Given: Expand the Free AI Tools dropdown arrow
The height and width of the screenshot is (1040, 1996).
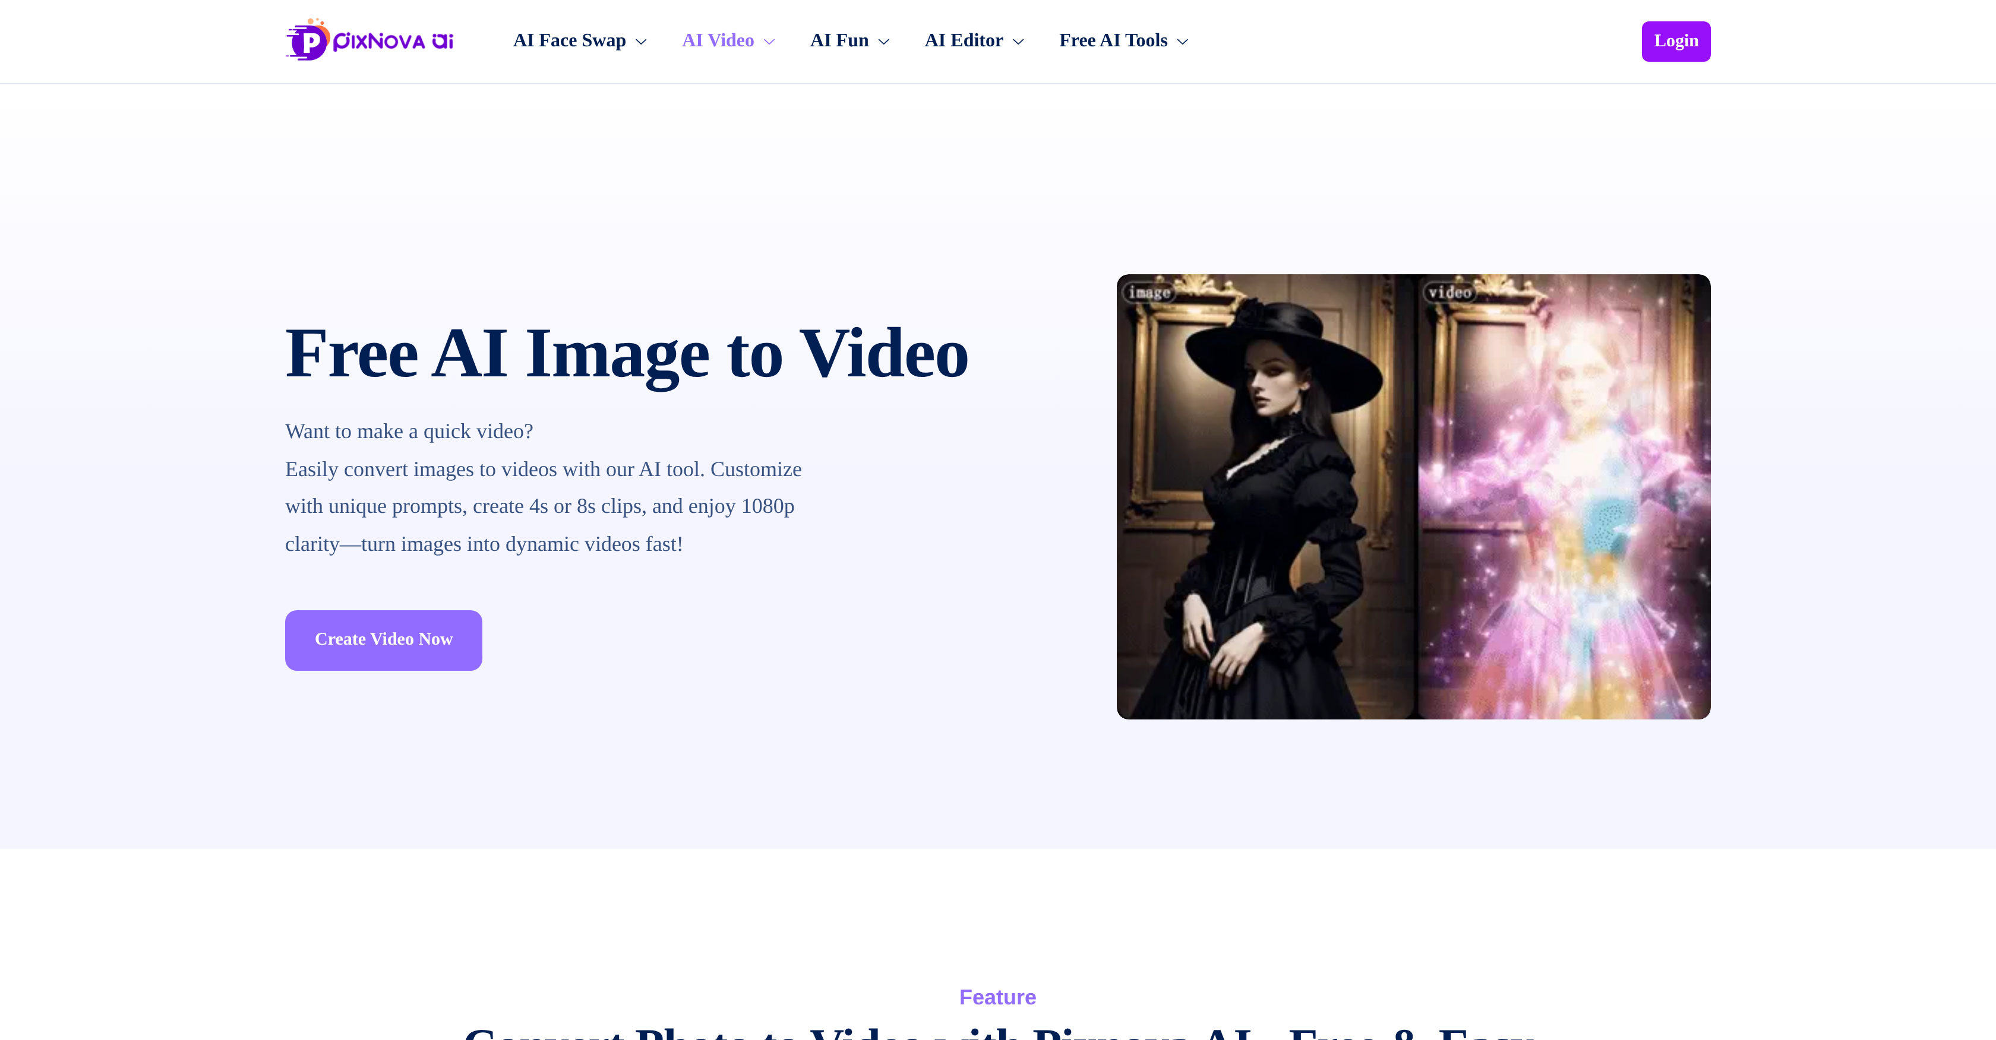Looking at the screenshot, I should pos(1182,42).
